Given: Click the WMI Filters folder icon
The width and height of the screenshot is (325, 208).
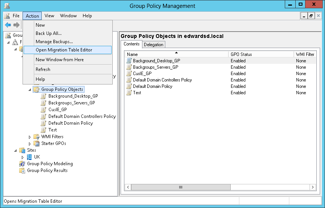Looking at the screenshot, I should point(36,137).
